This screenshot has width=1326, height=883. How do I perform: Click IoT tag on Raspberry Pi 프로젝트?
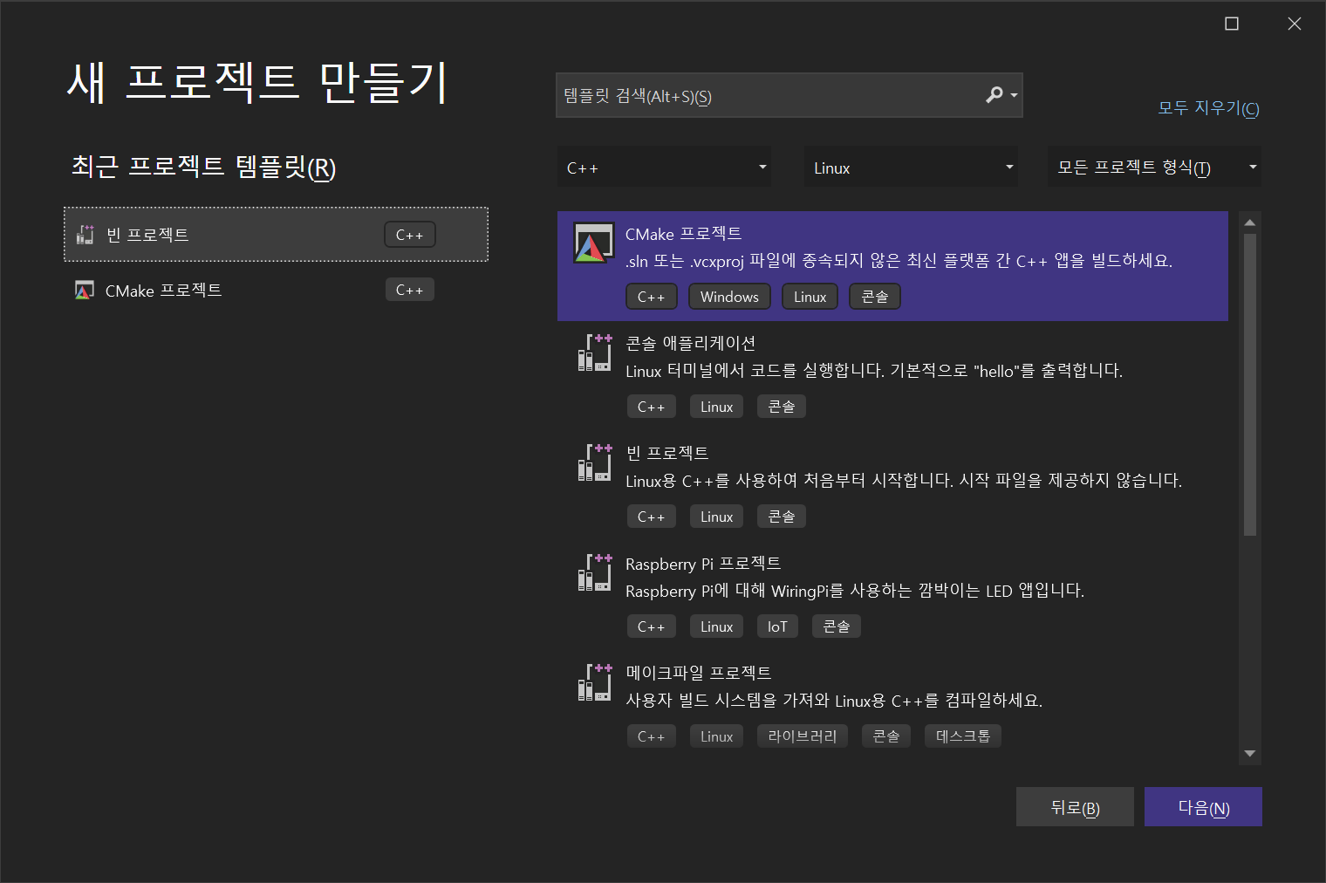[777, 626]
